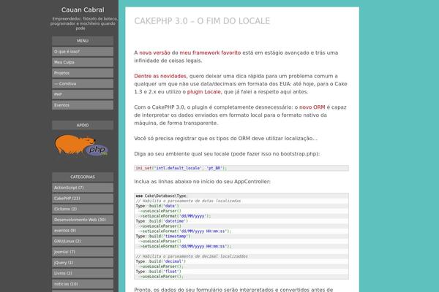Click the Cauan Cabral site title
This screenshot has height=292, width=439.
pyautogui.click(x=83, y=9)
